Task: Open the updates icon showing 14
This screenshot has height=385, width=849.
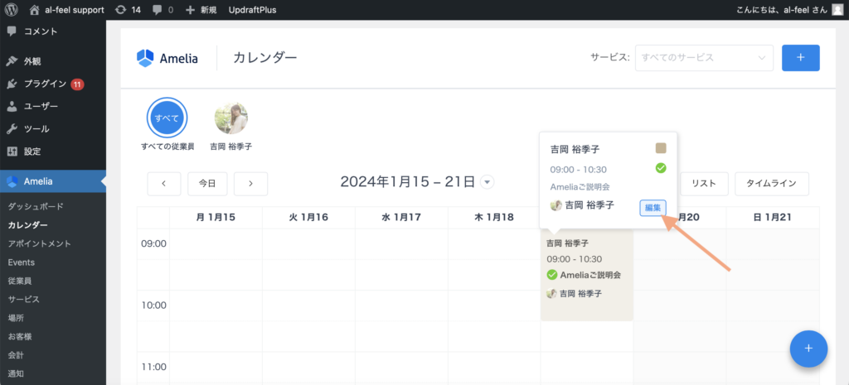Action: pos(129,10)
